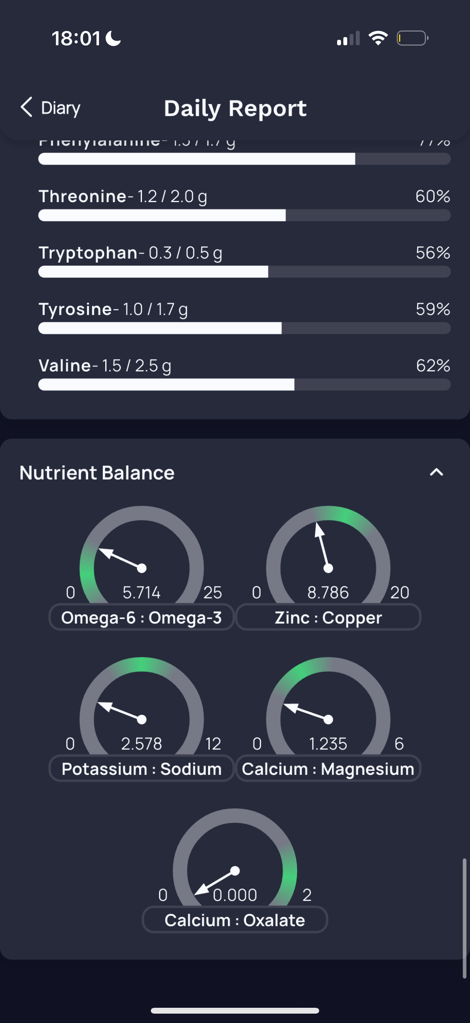The image size is (470, 1023).
Task: Tap the Valine row label
Action: coord(65,365)
